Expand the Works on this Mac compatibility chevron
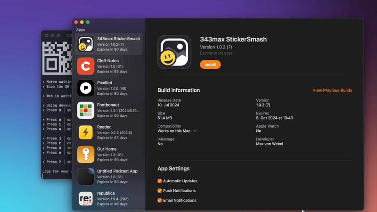The height and width of the screenshot is (212, 377). 195,131
